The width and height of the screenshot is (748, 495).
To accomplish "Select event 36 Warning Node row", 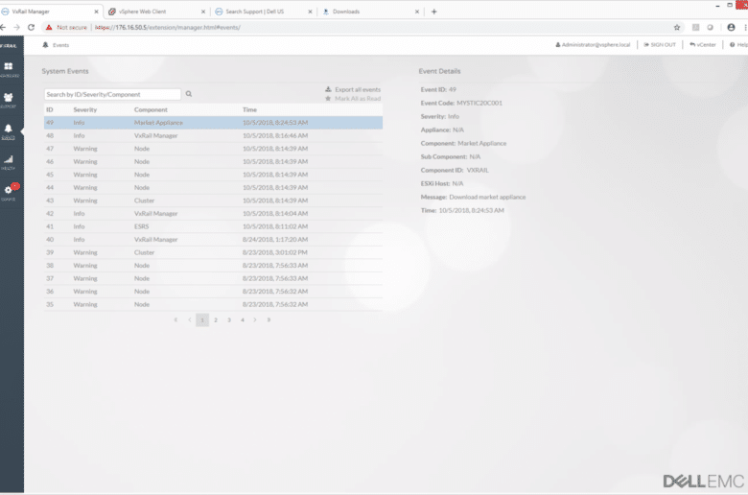I will 213,292.
